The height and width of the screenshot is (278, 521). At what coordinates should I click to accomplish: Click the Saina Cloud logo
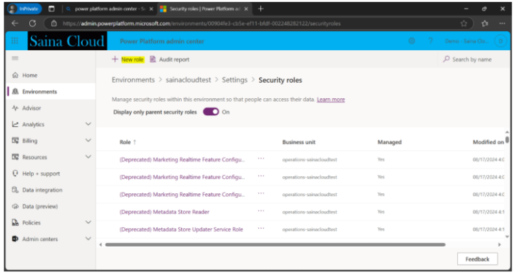pyautogui.click(x=67, y=41)
